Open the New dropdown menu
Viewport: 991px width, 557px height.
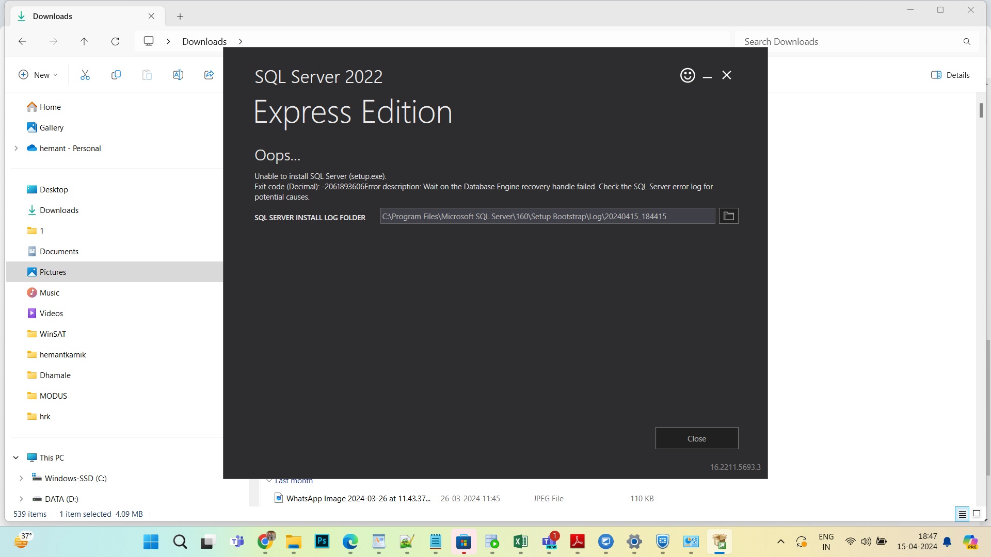point(38,75)
